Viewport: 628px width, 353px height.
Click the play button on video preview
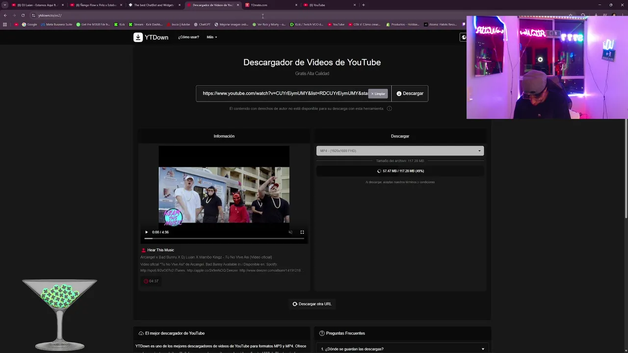tap(146, 232)
